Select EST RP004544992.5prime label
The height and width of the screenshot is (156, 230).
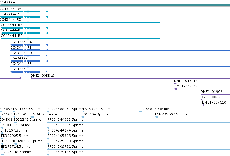coord(65,120)
